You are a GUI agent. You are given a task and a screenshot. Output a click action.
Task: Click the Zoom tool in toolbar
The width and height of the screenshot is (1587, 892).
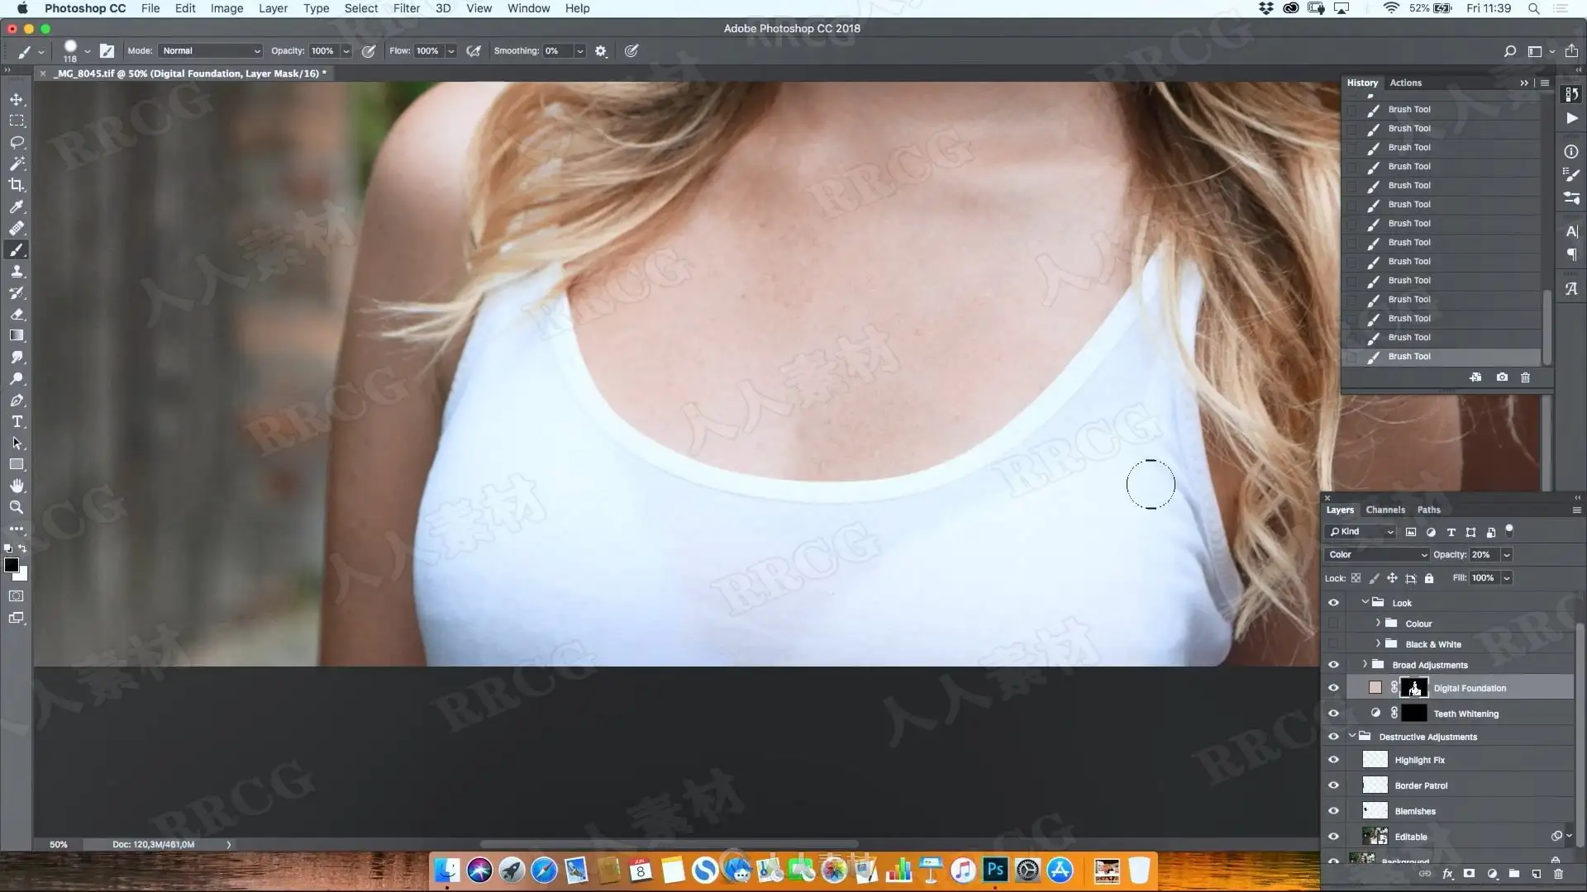17,507
